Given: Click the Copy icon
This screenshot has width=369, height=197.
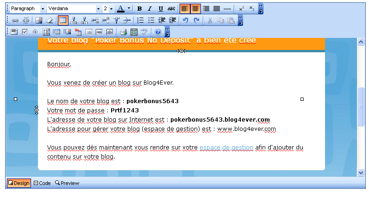Looking at the screenshot, I should click(x=220, y=20).
